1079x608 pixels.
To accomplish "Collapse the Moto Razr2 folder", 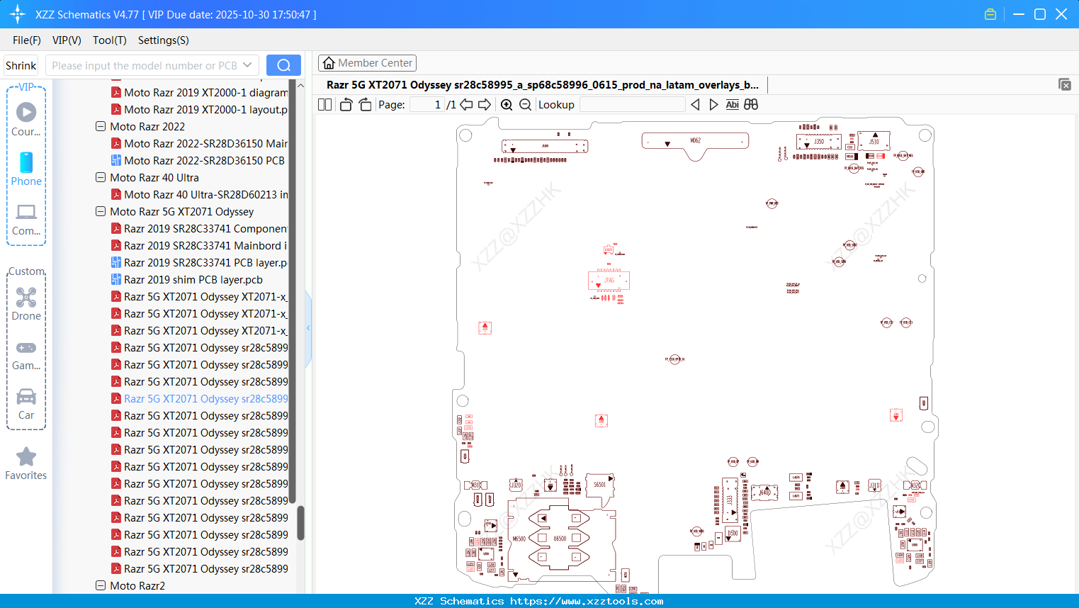I will coord(101,585).
